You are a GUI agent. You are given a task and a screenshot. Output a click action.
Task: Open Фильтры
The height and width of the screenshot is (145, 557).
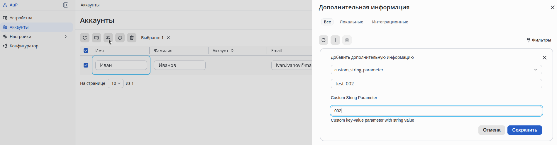[539, 40]
